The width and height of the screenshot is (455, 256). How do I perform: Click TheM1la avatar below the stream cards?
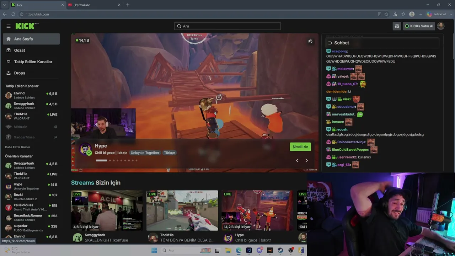click(153, 238)
